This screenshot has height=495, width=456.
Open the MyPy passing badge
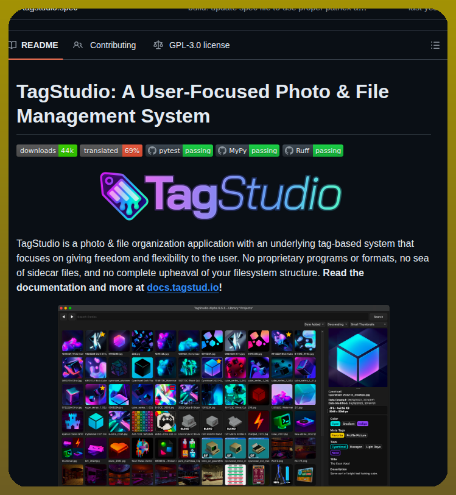pyautogui.click(x=248, y=151)
